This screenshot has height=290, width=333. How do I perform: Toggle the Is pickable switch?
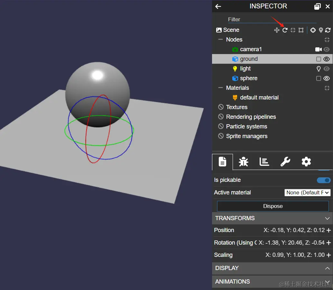tap(324, 180)
